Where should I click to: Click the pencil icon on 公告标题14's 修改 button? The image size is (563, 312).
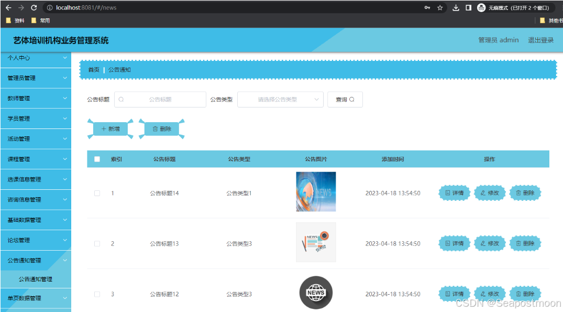(482, 192)
